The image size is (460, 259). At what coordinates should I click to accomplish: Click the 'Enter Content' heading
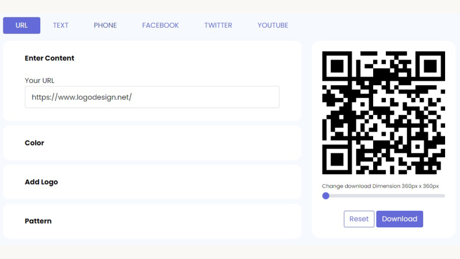[49, 58]
